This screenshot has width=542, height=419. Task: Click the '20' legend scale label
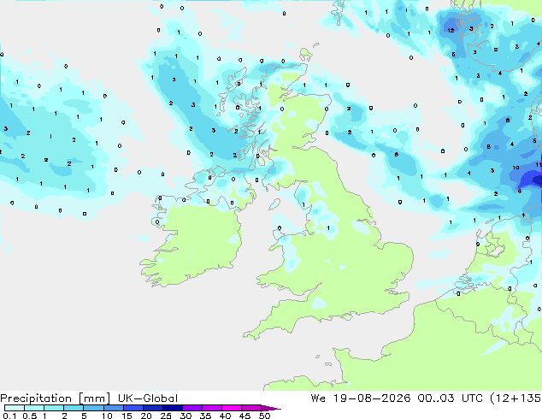[x=146, y=416]
